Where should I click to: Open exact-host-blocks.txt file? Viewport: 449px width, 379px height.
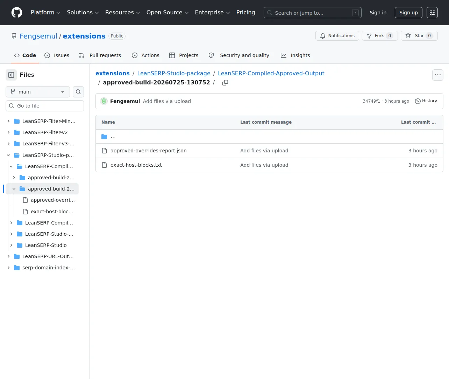click(136, 165)
